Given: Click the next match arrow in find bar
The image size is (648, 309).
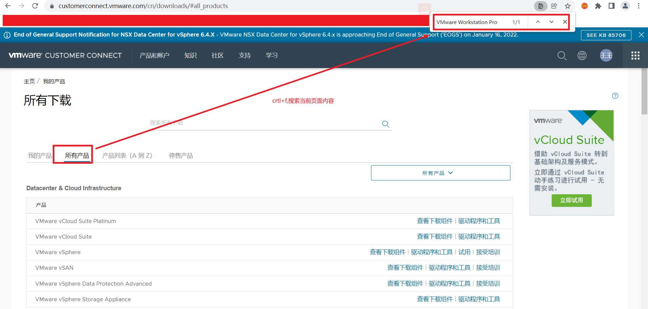Looking at the screenshot, I should pyautogui.click(x=551, y=22).
